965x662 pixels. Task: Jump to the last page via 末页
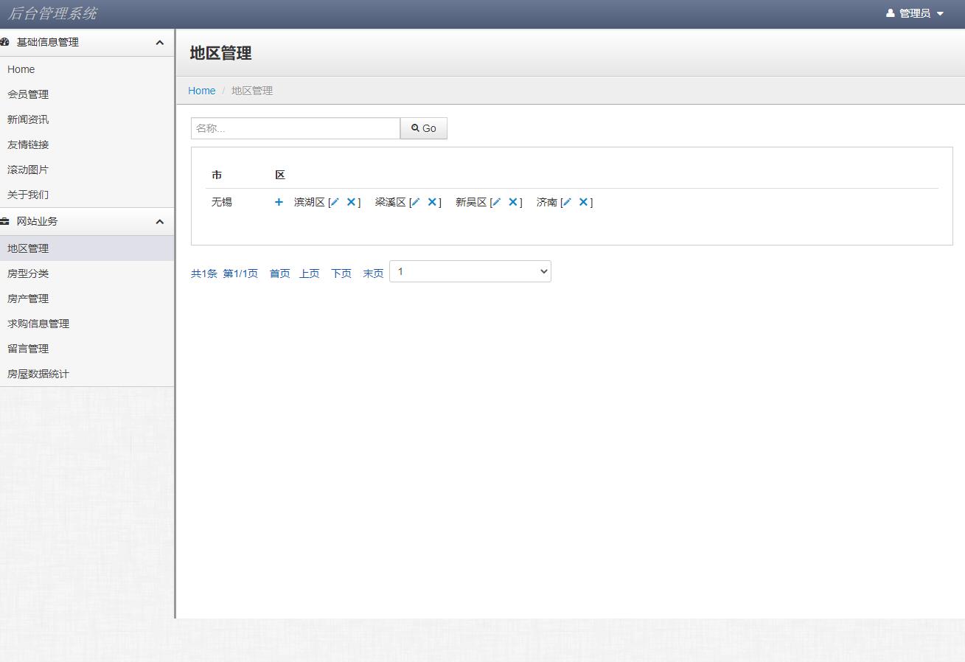point(372,273)
